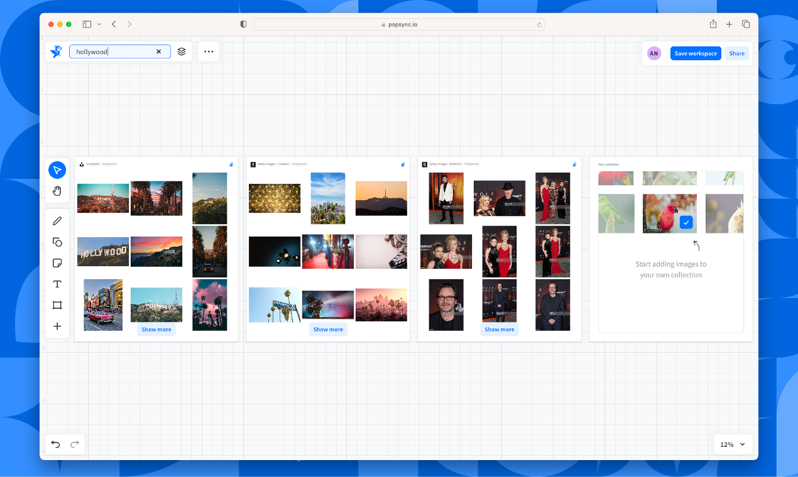Select the arrow pointer tool
Screen dimensions: 798x477
coord(57,170)
